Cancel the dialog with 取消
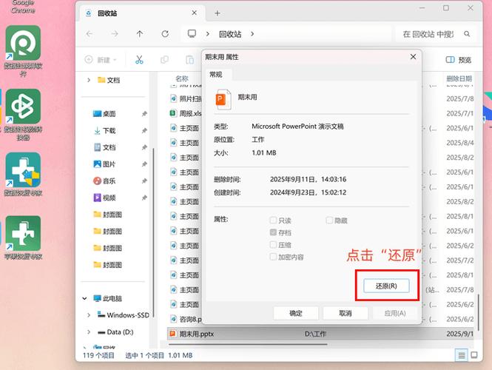Viewport: 492px width, 370px height. [346, 313]
